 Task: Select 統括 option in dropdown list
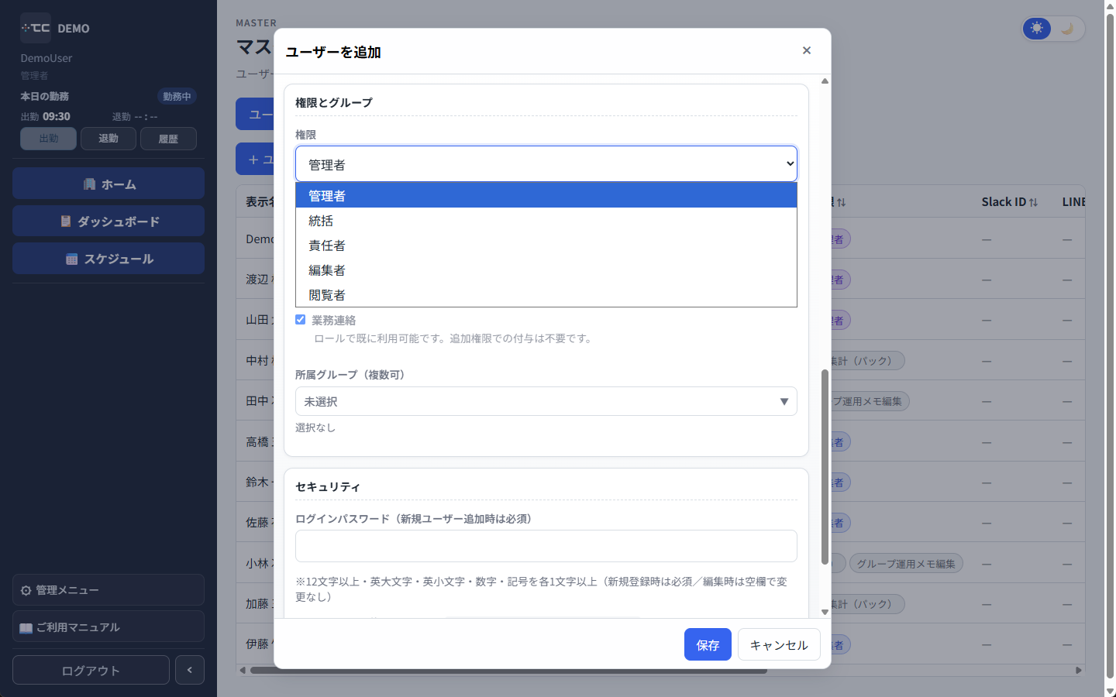(x=546, y=221)
